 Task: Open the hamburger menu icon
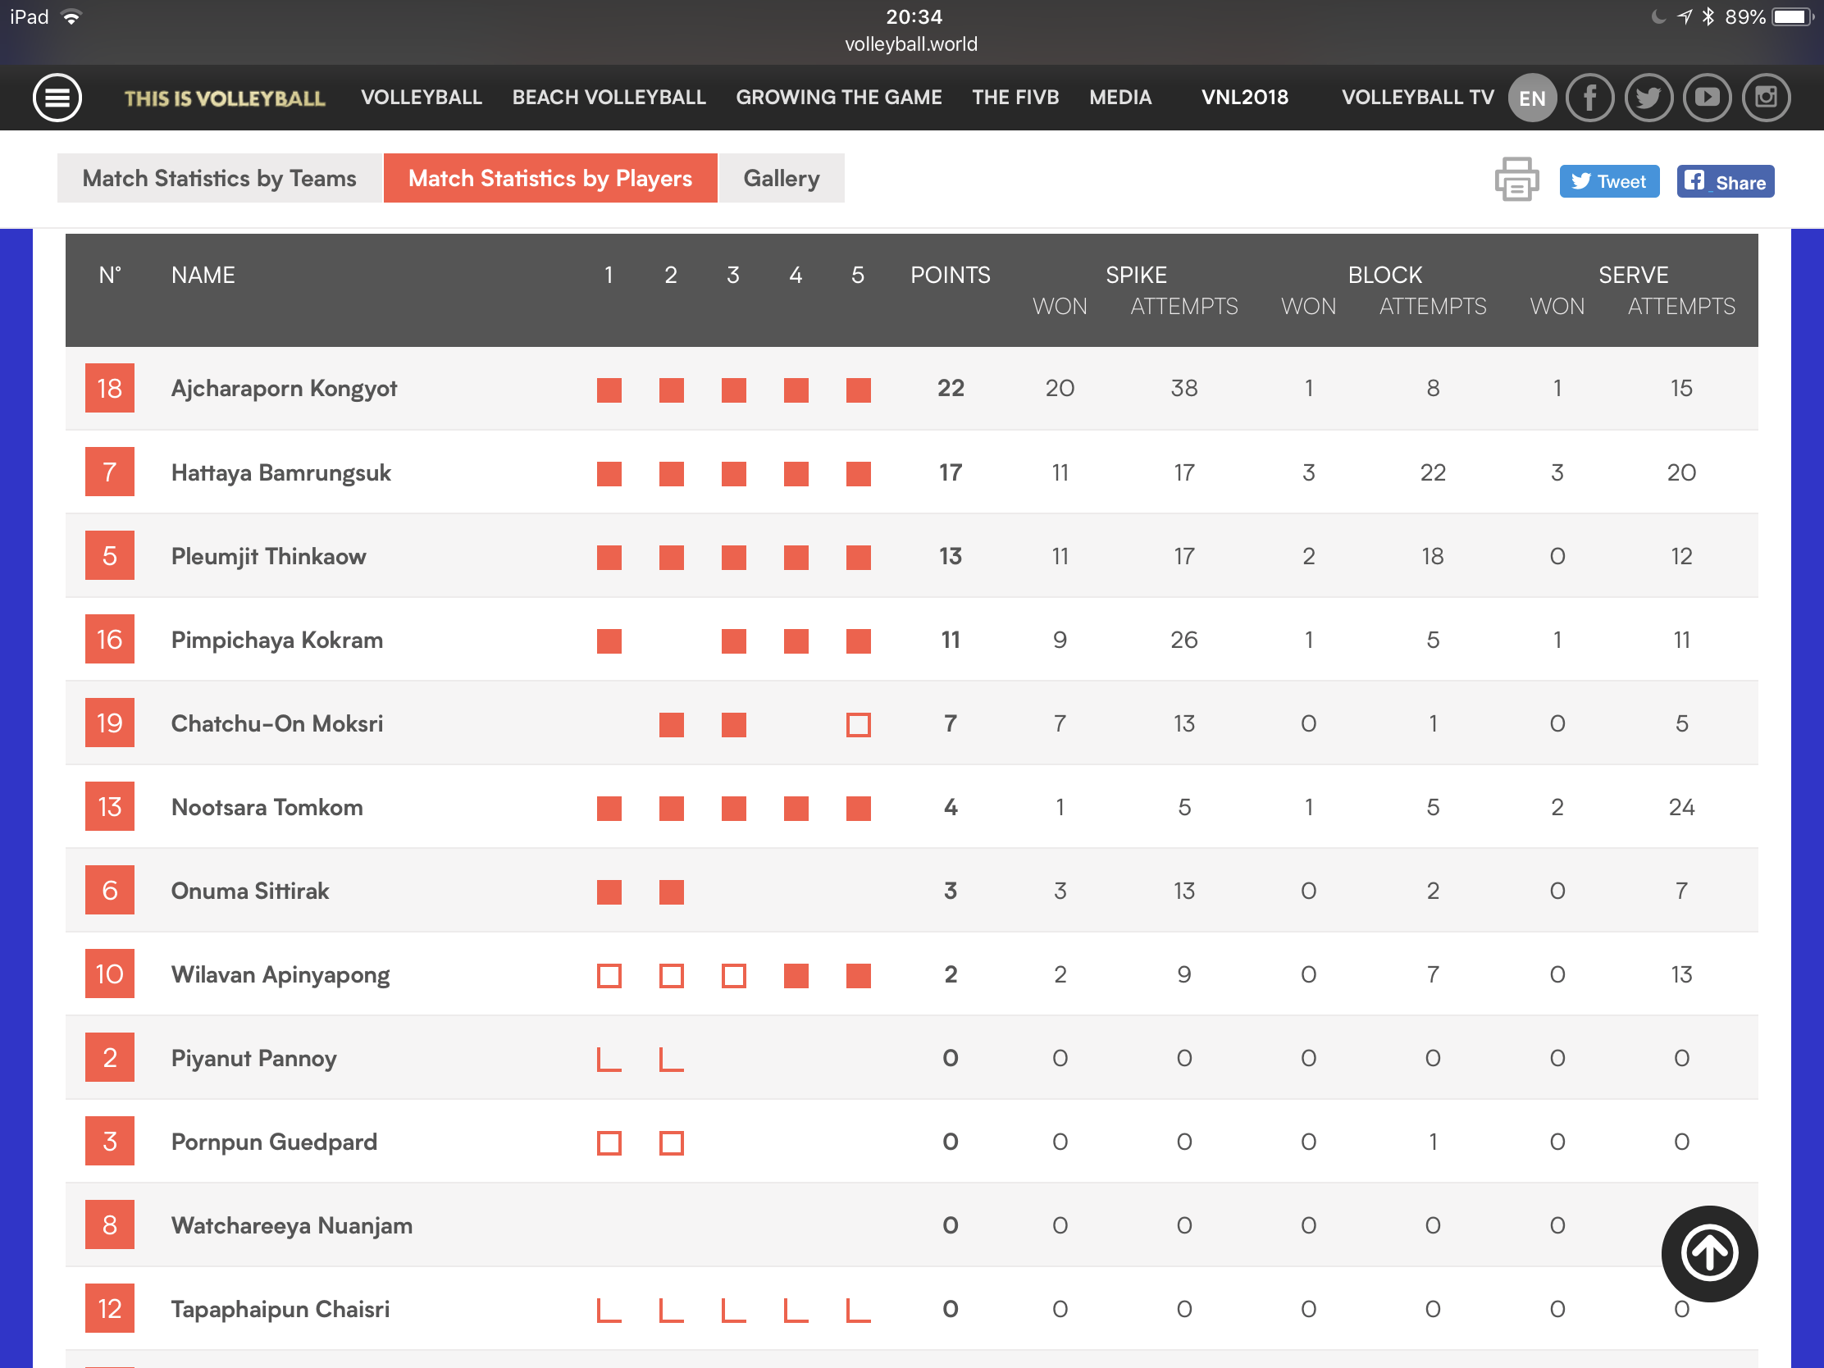click(x=57, y=98)
